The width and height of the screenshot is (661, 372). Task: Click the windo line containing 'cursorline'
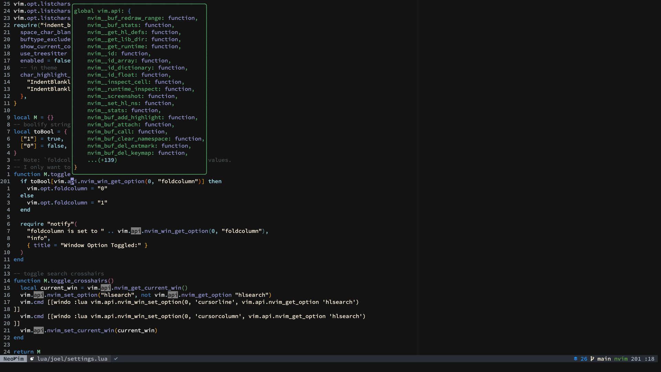pyautogui.click(x=189, y=302)
